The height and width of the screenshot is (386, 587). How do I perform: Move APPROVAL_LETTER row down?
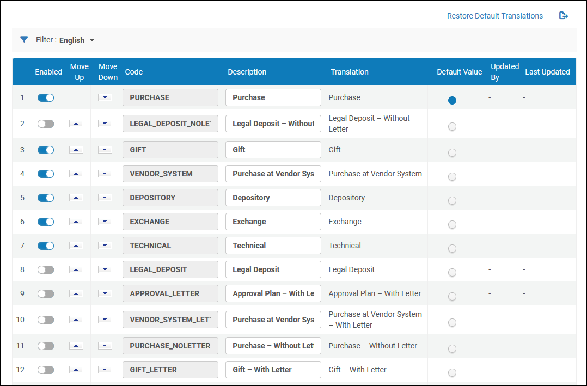tap(105, 293)
